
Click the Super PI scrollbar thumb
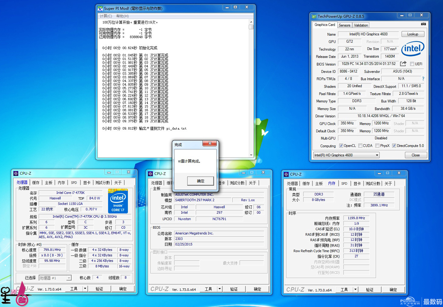pos(251,27)
